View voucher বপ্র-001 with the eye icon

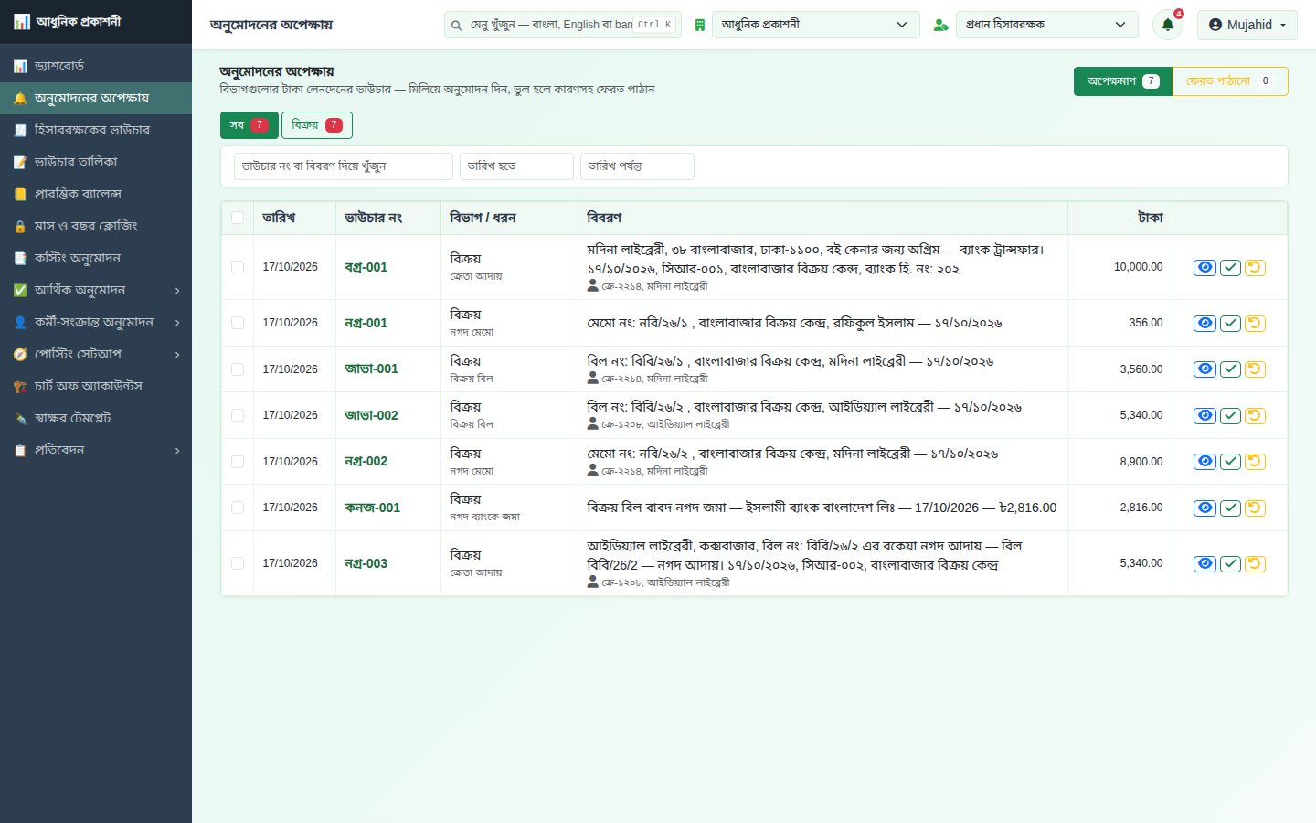1205,267
